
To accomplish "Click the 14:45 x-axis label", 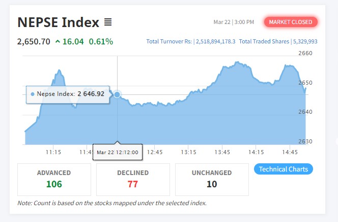I will pos(290,152).
